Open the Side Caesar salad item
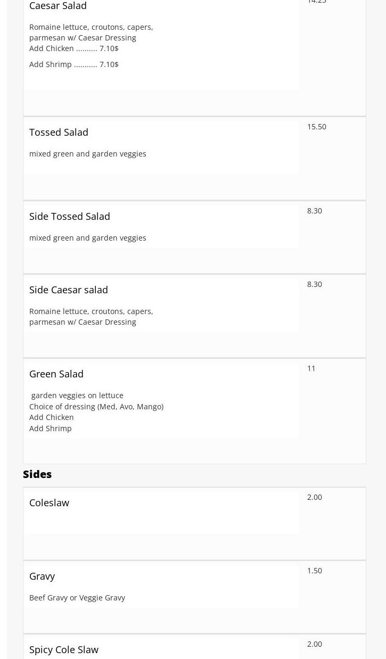Screen dimensions: 386x659 tap(68, 290)
